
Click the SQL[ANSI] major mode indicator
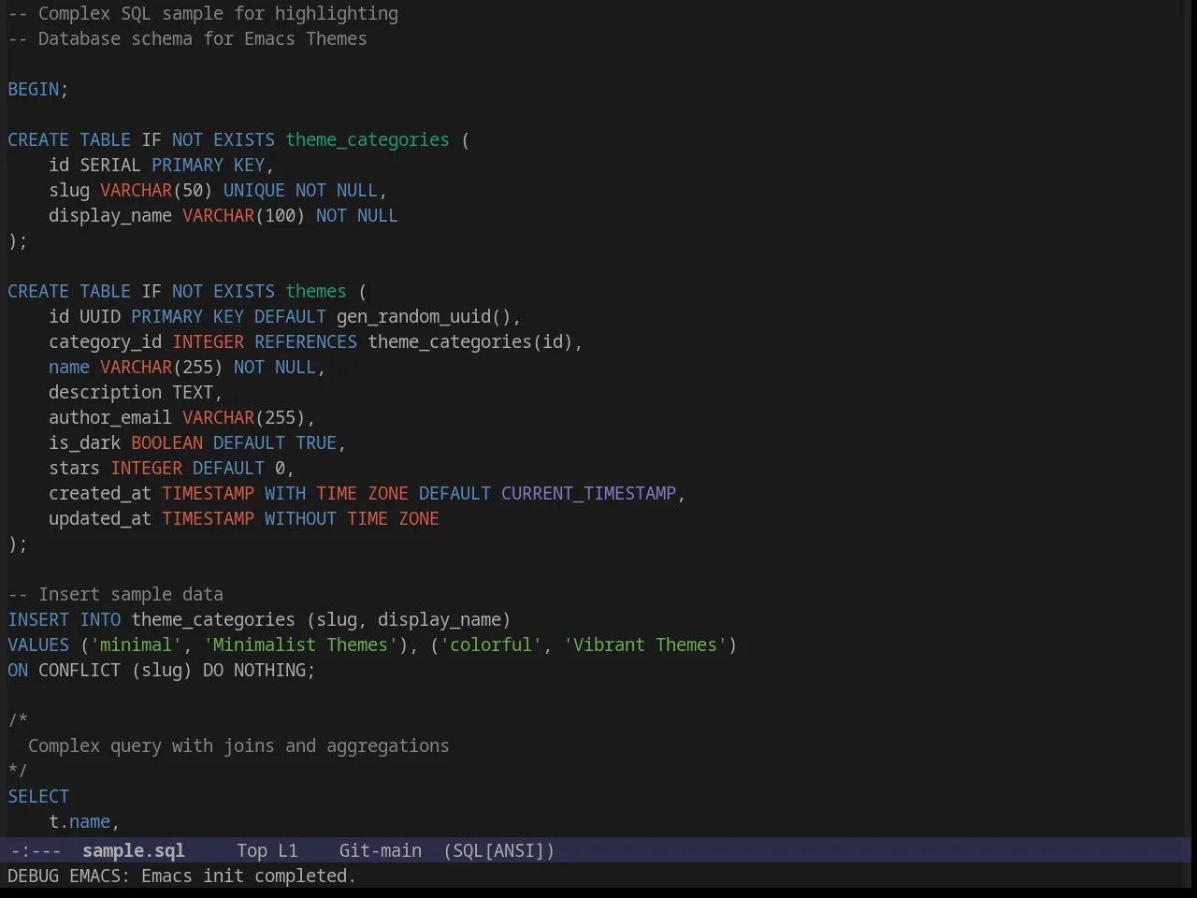[x=498, y=850]
